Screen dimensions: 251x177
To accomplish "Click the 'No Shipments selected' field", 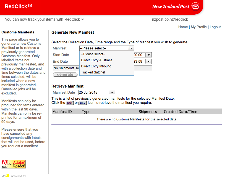I will (103, 68).
